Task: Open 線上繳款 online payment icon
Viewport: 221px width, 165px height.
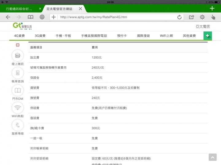Action: 17,56
